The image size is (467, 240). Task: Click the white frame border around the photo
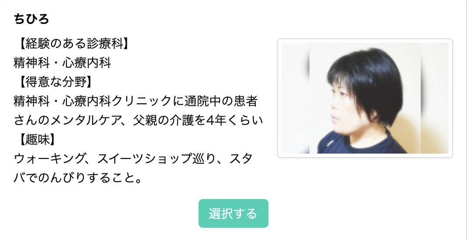(365, 41)
